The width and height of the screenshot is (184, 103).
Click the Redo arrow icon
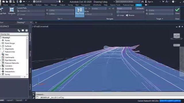pyautogui.click(x=29, y=2)
